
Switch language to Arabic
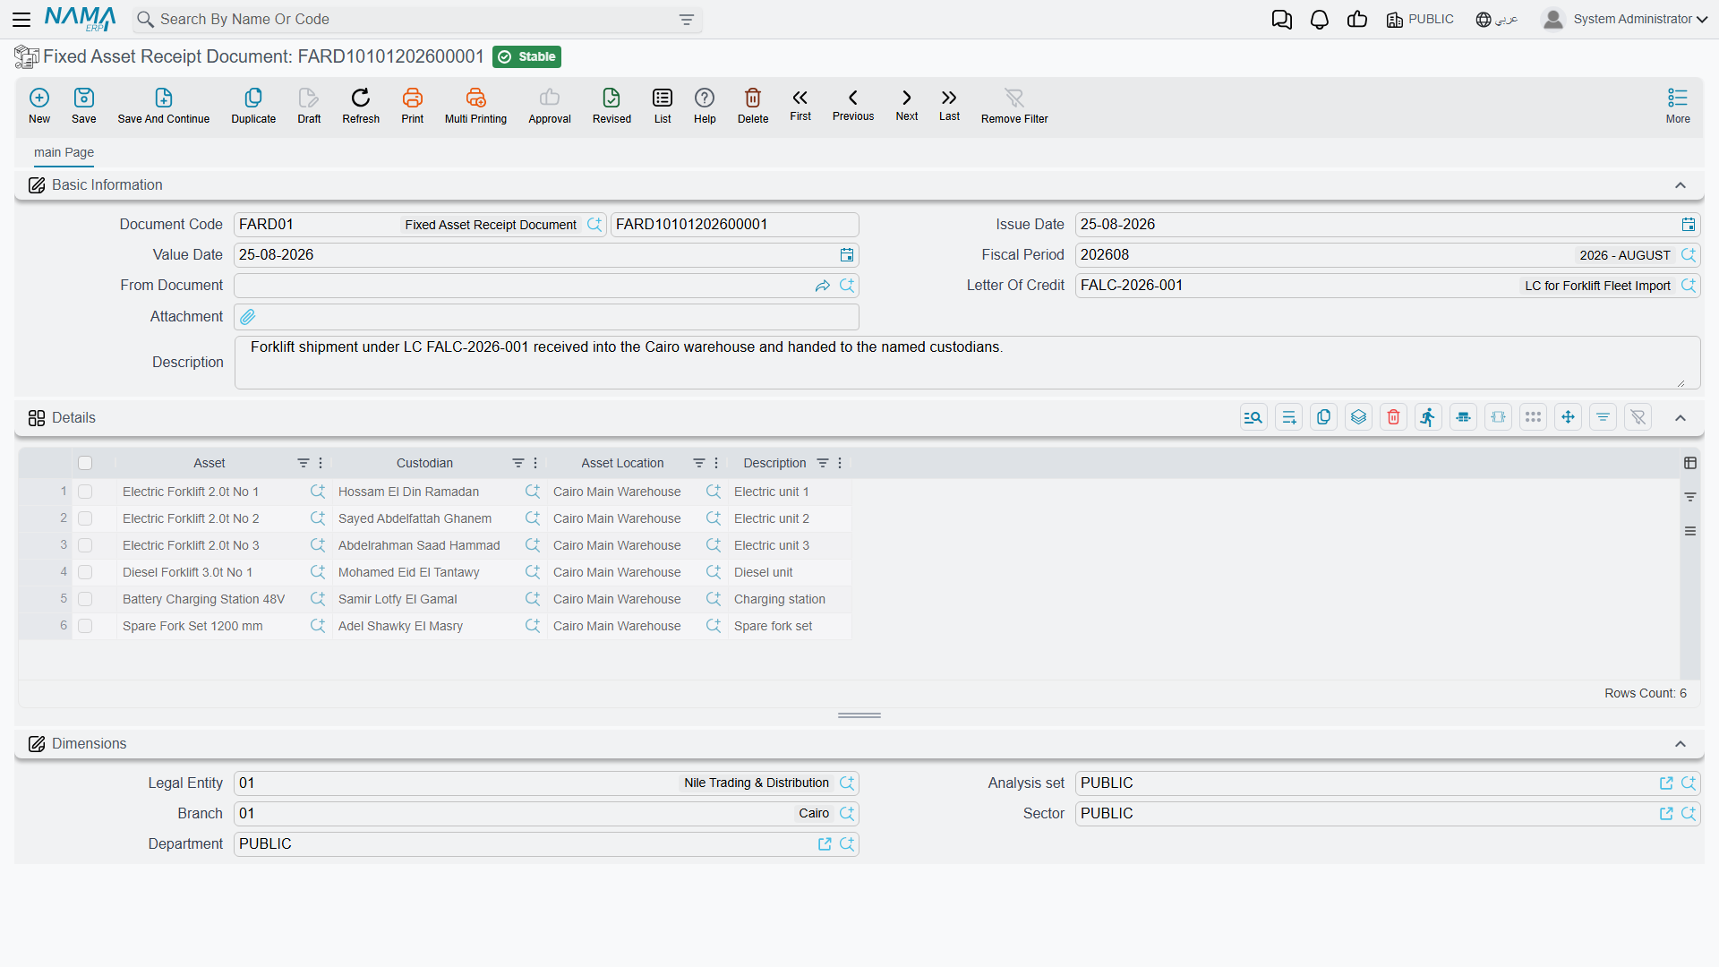(x=1497, y=20)
